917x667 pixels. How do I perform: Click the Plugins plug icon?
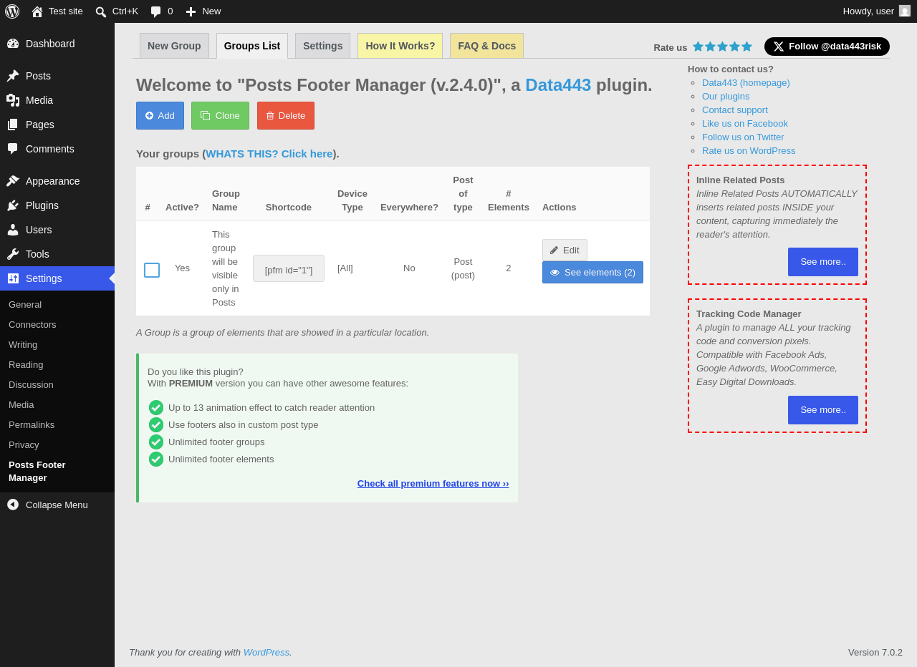coord(13,205)
